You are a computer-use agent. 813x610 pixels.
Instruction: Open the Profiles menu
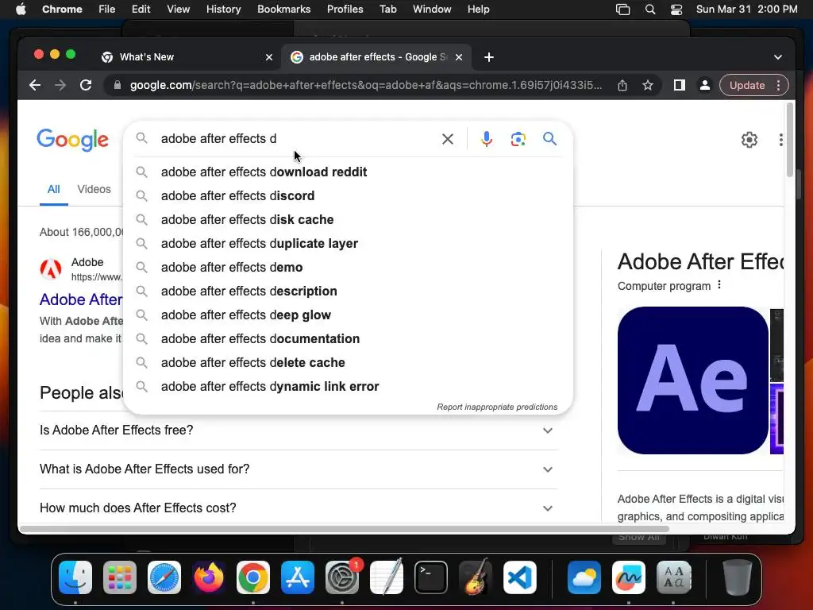pos(345,10)
